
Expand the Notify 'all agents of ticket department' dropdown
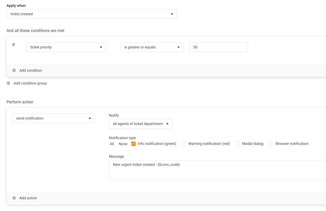click(140, 124)
